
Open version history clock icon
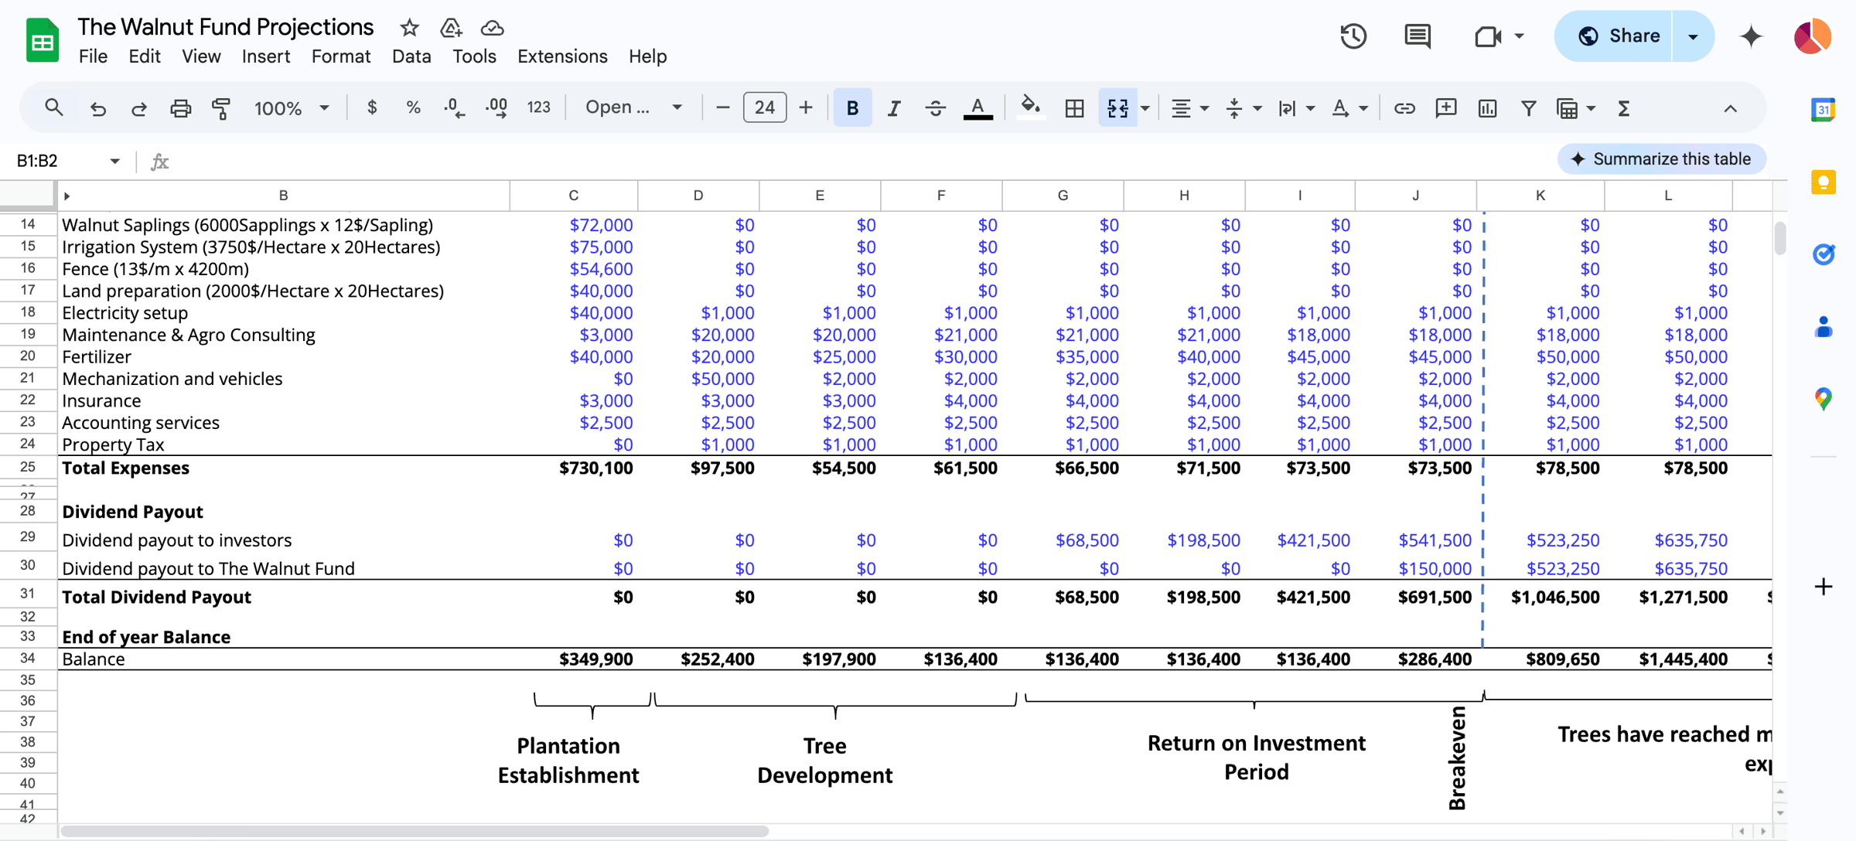pos(1353,36)
